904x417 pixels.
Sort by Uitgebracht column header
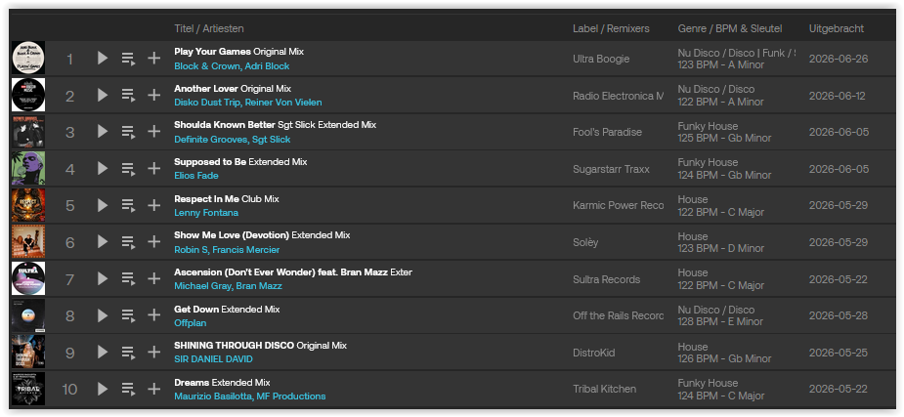click(x=836, y=28)
